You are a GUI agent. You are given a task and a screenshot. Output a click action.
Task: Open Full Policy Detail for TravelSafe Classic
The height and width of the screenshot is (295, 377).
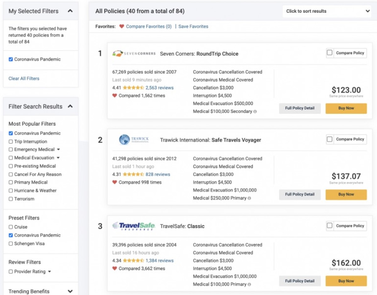pyautogui.click(x=300, y=281)
